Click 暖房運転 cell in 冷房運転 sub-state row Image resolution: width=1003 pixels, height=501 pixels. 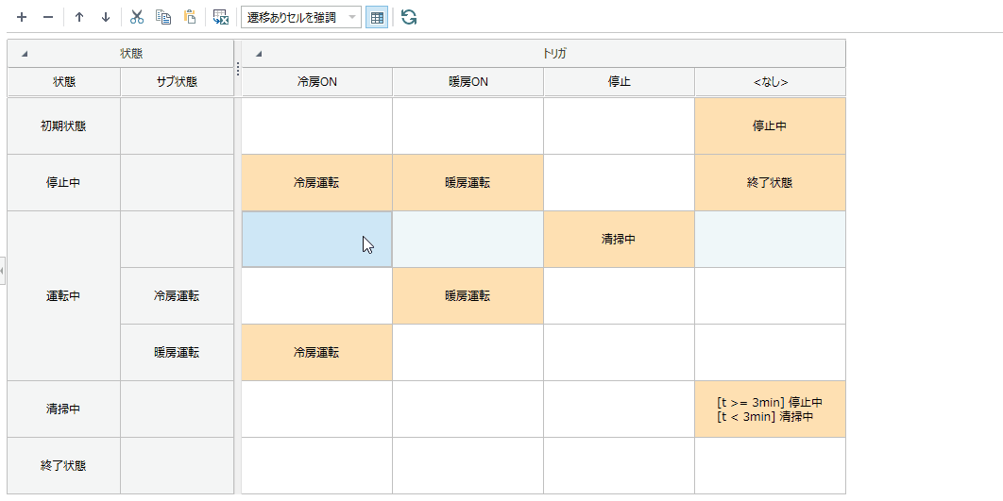pyautogui.click(x=468, y=296)
